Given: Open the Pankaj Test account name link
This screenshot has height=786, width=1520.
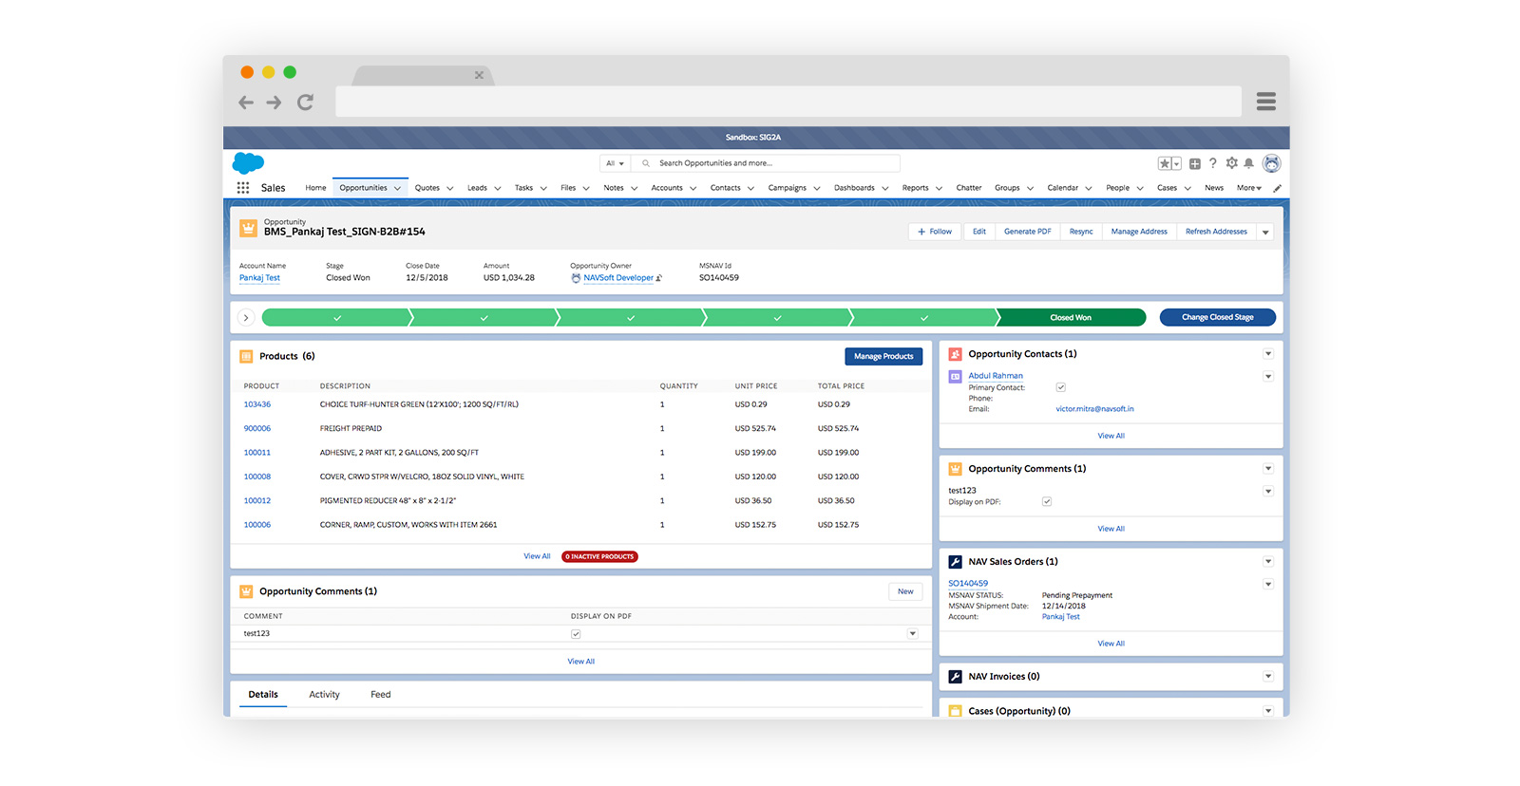Looking at the screenshot, I should pos(259,278).
